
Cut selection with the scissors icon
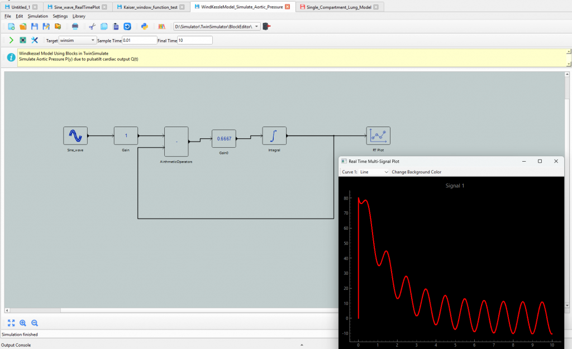92,27
